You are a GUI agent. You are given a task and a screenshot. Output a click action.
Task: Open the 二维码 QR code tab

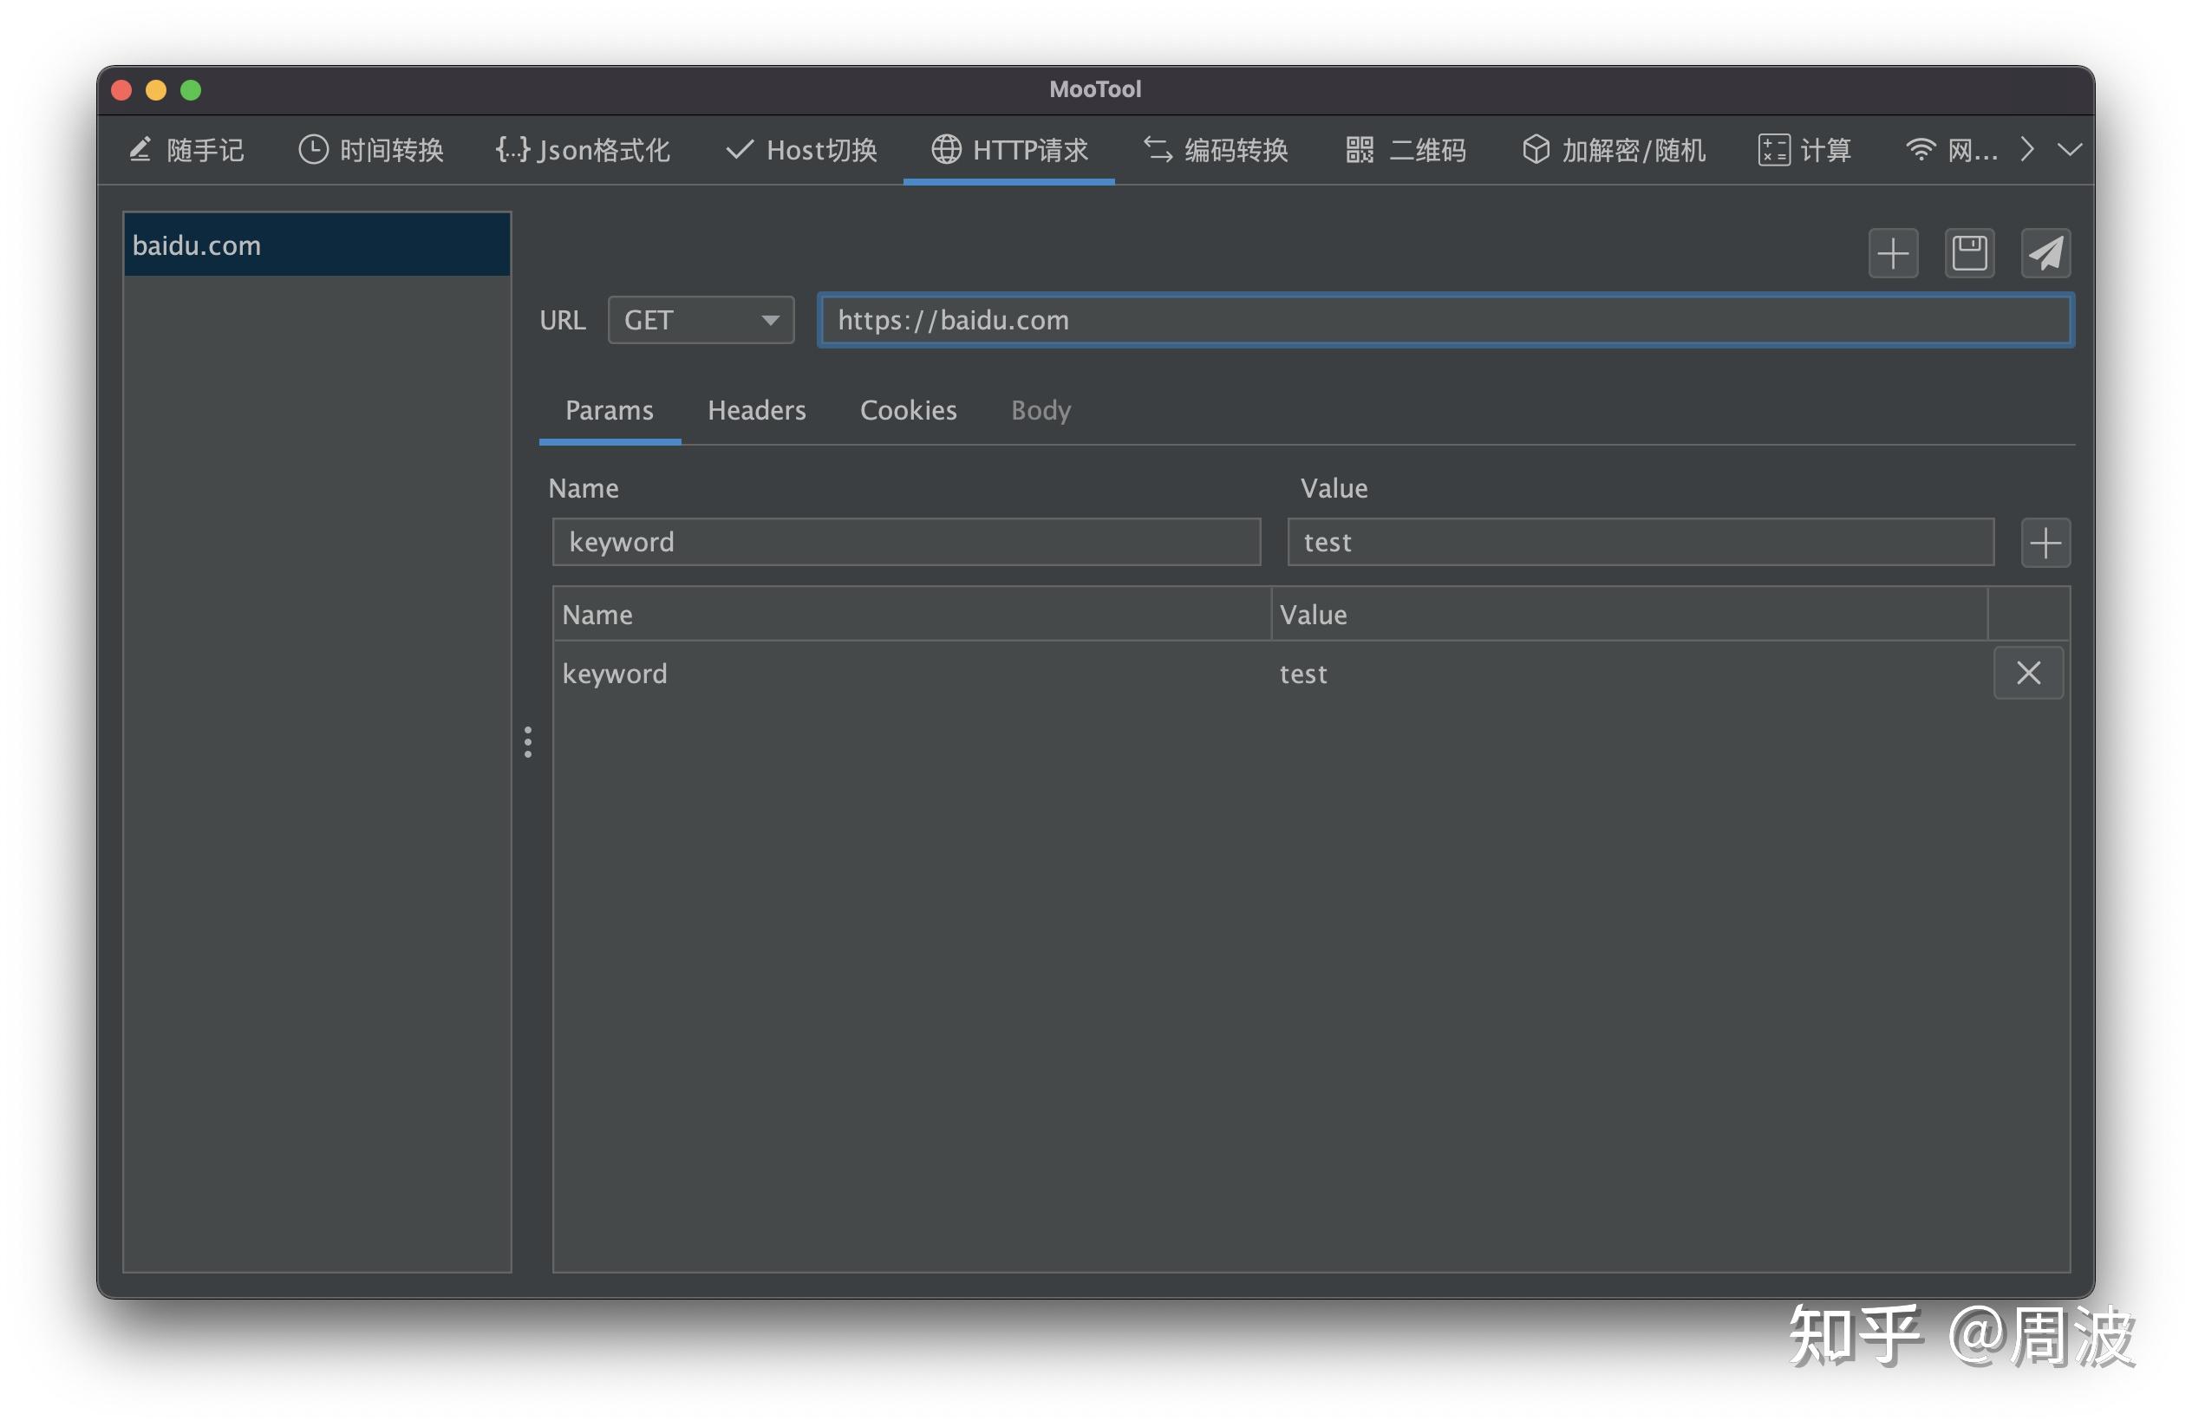(1406, 150)
